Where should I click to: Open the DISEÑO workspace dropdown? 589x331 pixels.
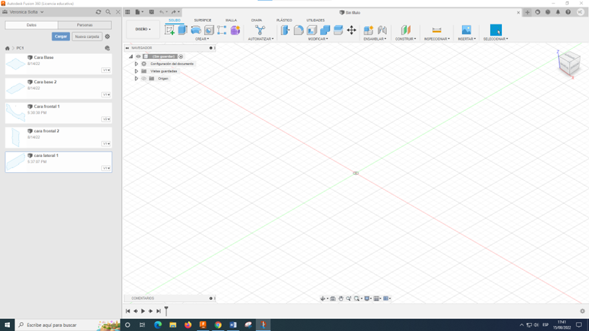[x=143, y=29]
